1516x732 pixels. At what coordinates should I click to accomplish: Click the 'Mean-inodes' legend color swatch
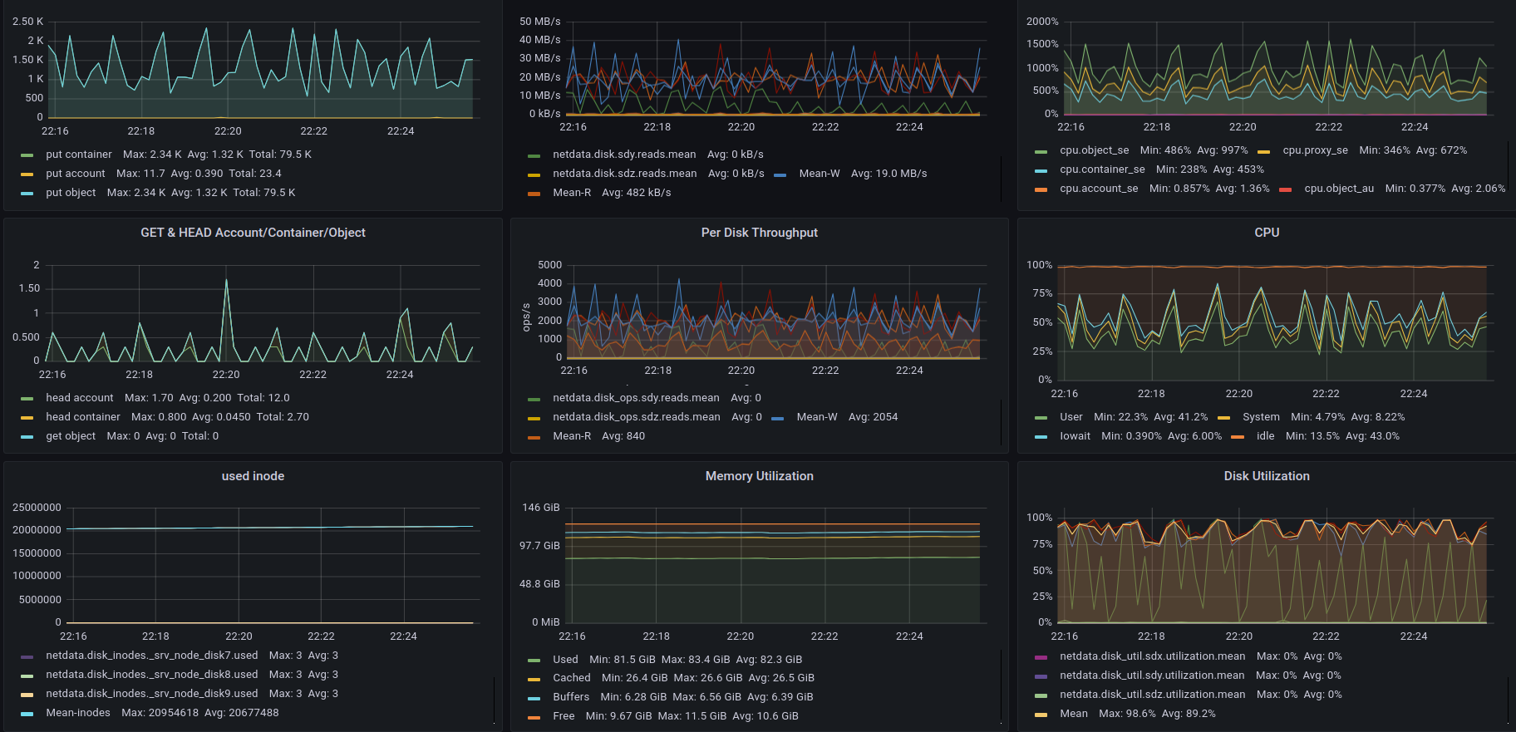click(27, 714)
